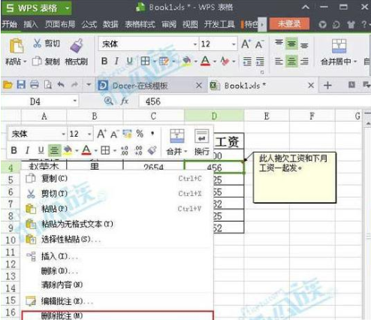Choose Copy (复制) in the context menu

pyautogui.click(x=117, y=179)
